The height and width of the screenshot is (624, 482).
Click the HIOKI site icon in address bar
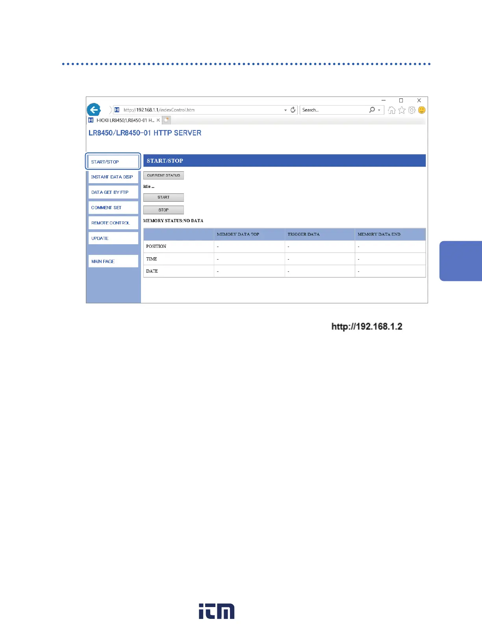(117, 110)
